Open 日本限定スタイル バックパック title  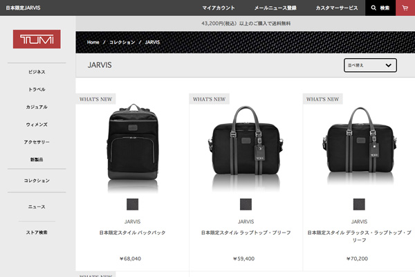[x=132, y=233]
